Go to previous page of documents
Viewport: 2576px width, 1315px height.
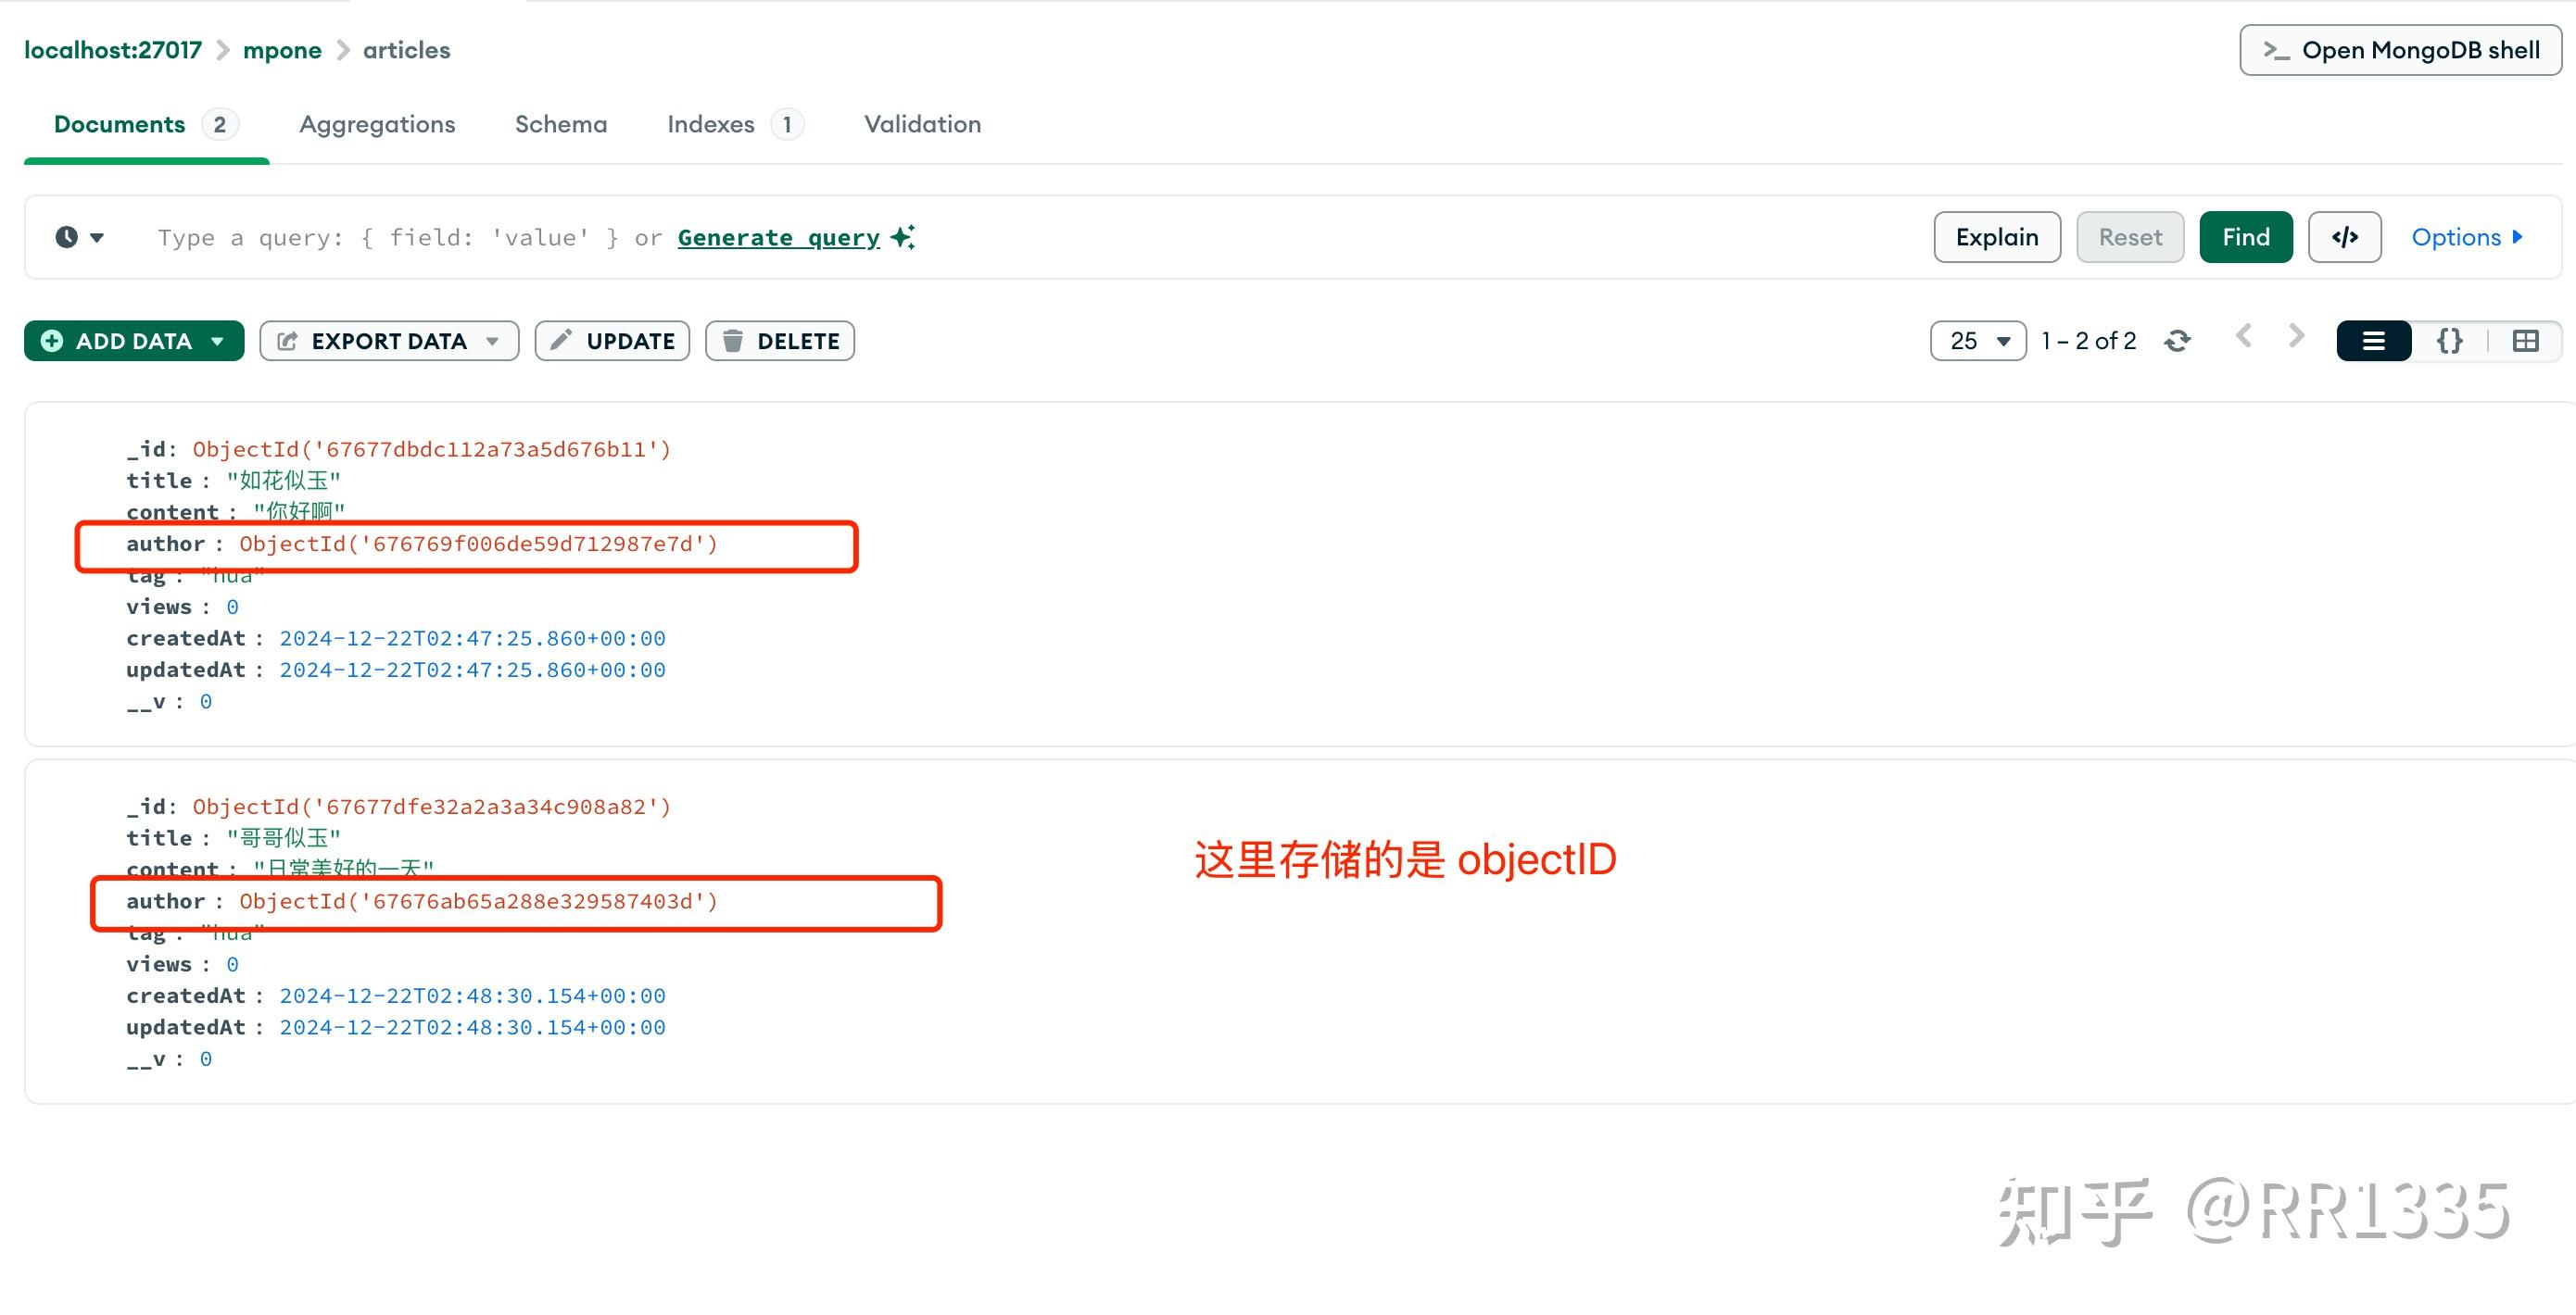click(2245, 337)
